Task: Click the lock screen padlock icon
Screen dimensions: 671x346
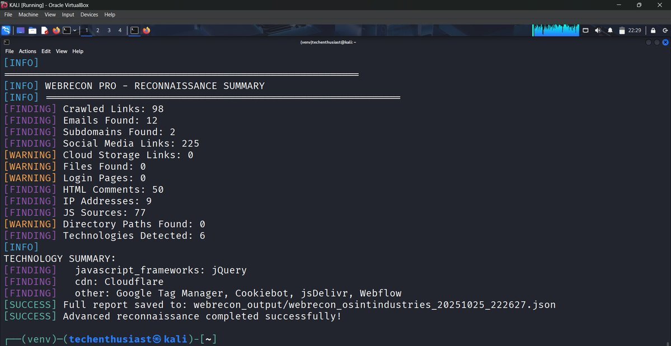Action: pyautogui.click(x=653, y=30)
